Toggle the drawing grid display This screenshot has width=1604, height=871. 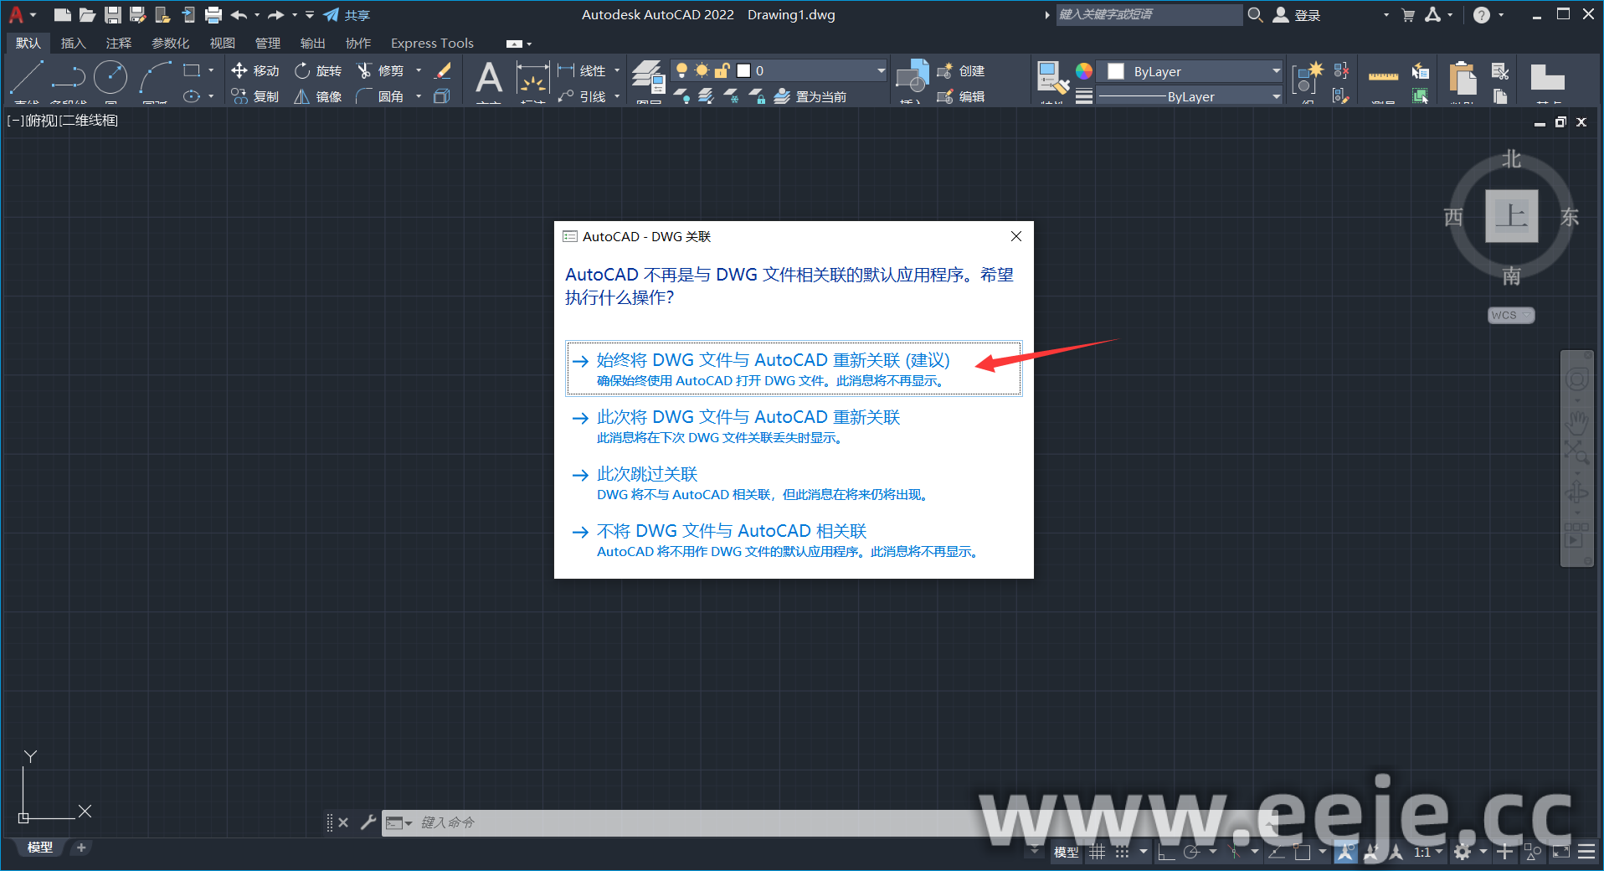tap(1097, 853)
